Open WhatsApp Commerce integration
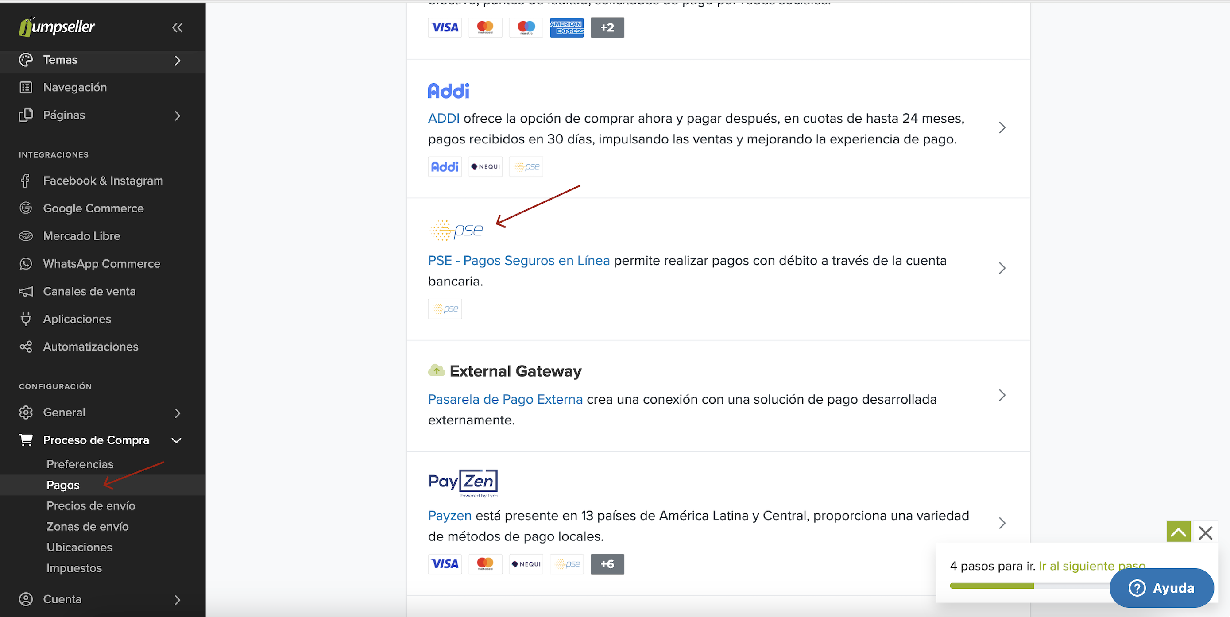The image size is (1230, 617). 101,264
